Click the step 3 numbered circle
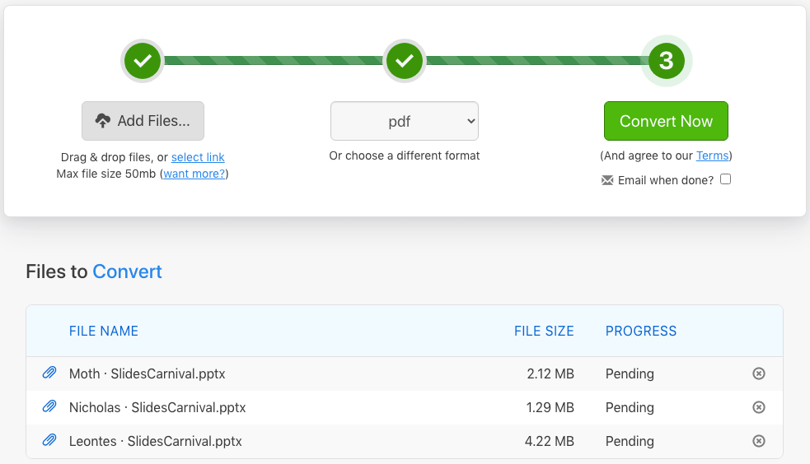810x464 pixels. point(666,60)
